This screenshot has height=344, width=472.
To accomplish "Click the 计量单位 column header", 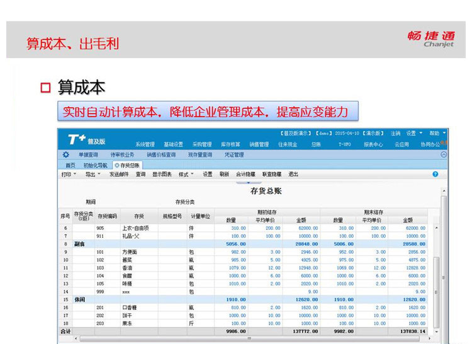I will click(201, 216).
